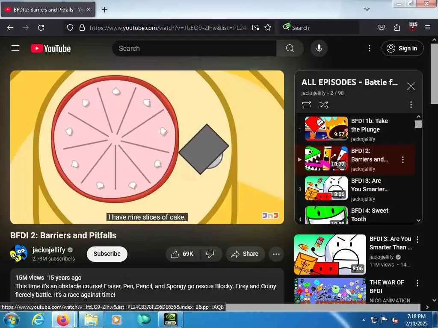Play BFDI 4: Sweet Tooth in playlist
Image resolution: width=438 pixels, height=328 pixels.
pyautogui.click(x=355, y=215)
